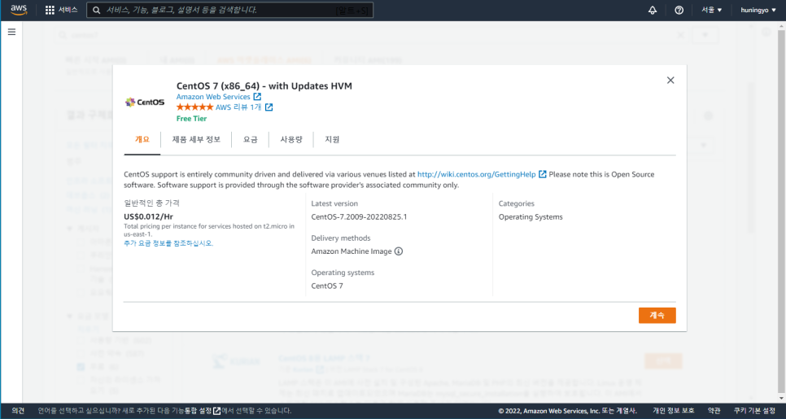Click the 의견 feedback button in footer

point(18,411)
